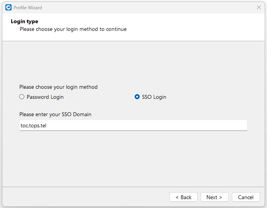Click the 'SSO Login' option label
This screenshot has width=267, height=208.
click(x=154, y=97)
